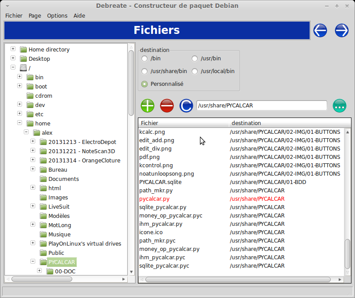Expand the Home directory tree node
Screen dimensions: 355x298
coord(13,49)
